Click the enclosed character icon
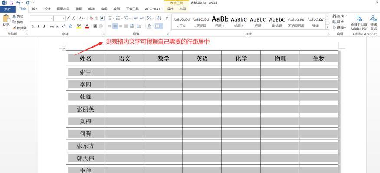The width and height of the screenshot is (380, 173). (x=101, y=26)
